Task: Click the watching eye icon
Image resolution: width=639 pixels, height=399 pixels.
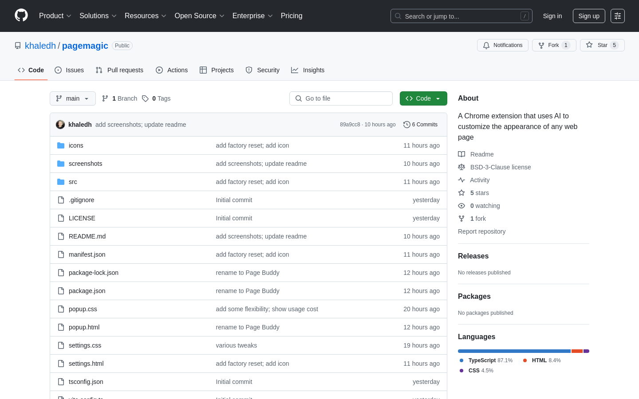Action: click(461, 206)
